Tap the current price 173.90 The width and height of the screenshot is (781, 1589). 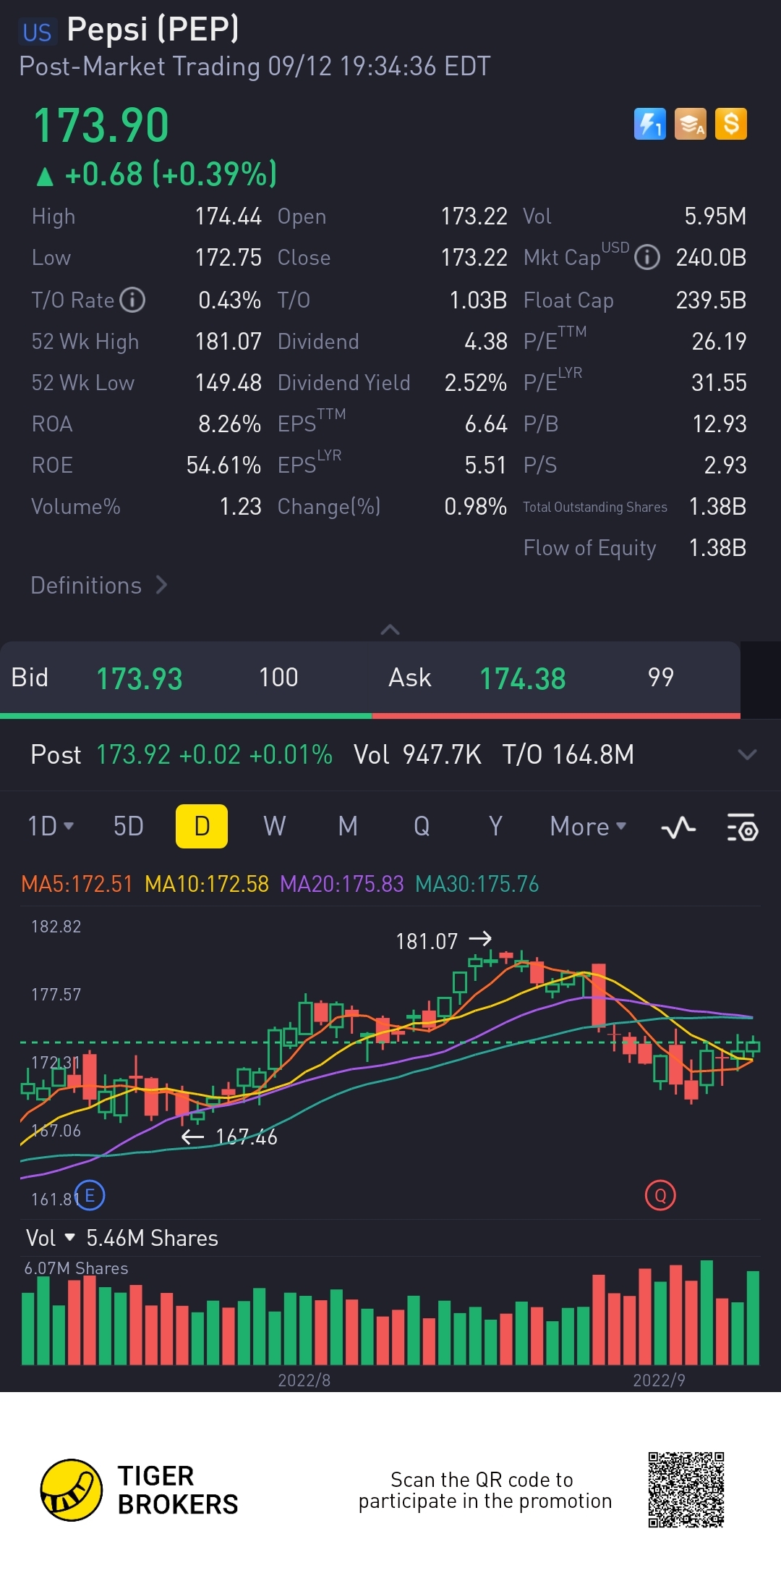101,126
